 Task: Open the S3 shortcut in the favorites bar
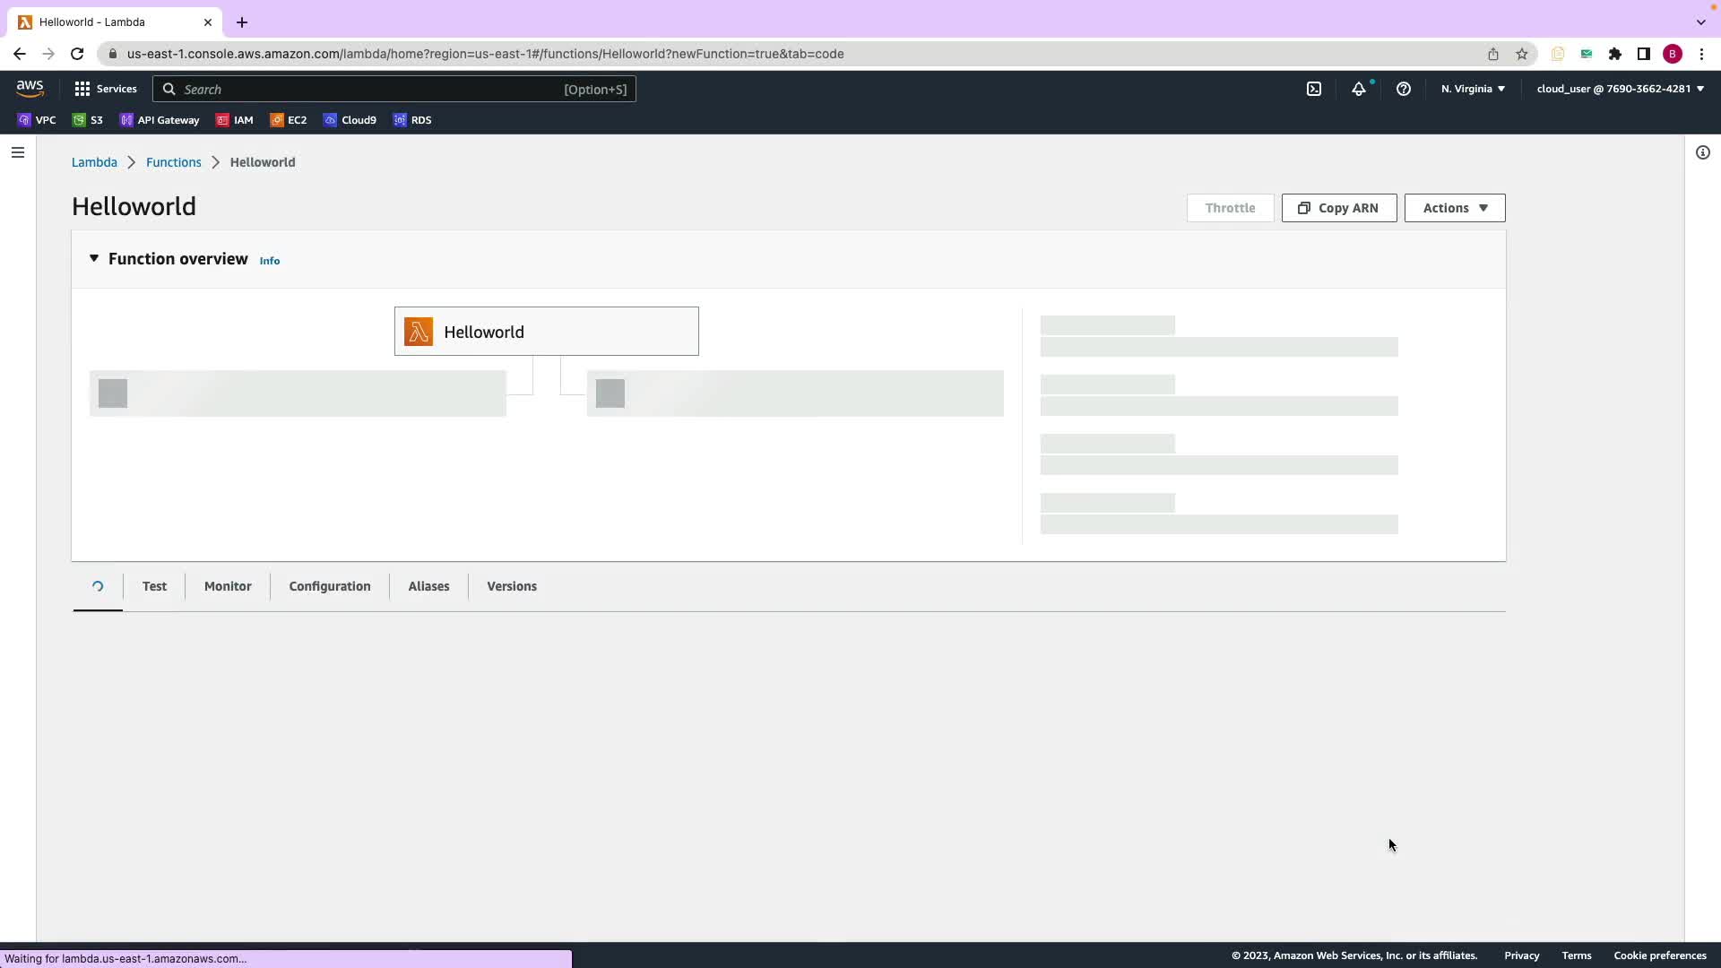pos(88,120)
